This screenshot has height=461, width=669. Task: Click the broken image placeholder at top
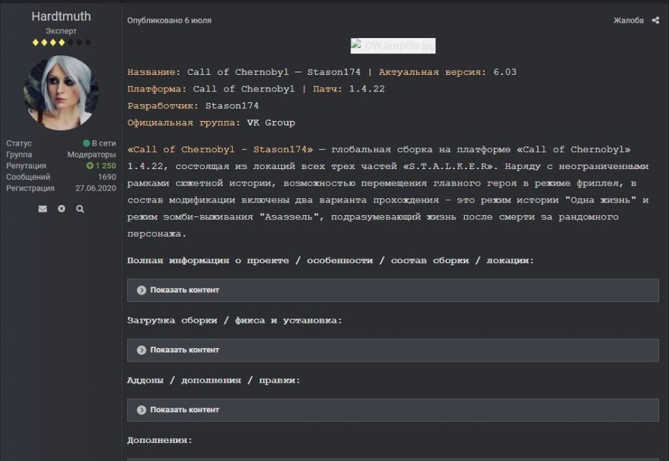(393, 46)
